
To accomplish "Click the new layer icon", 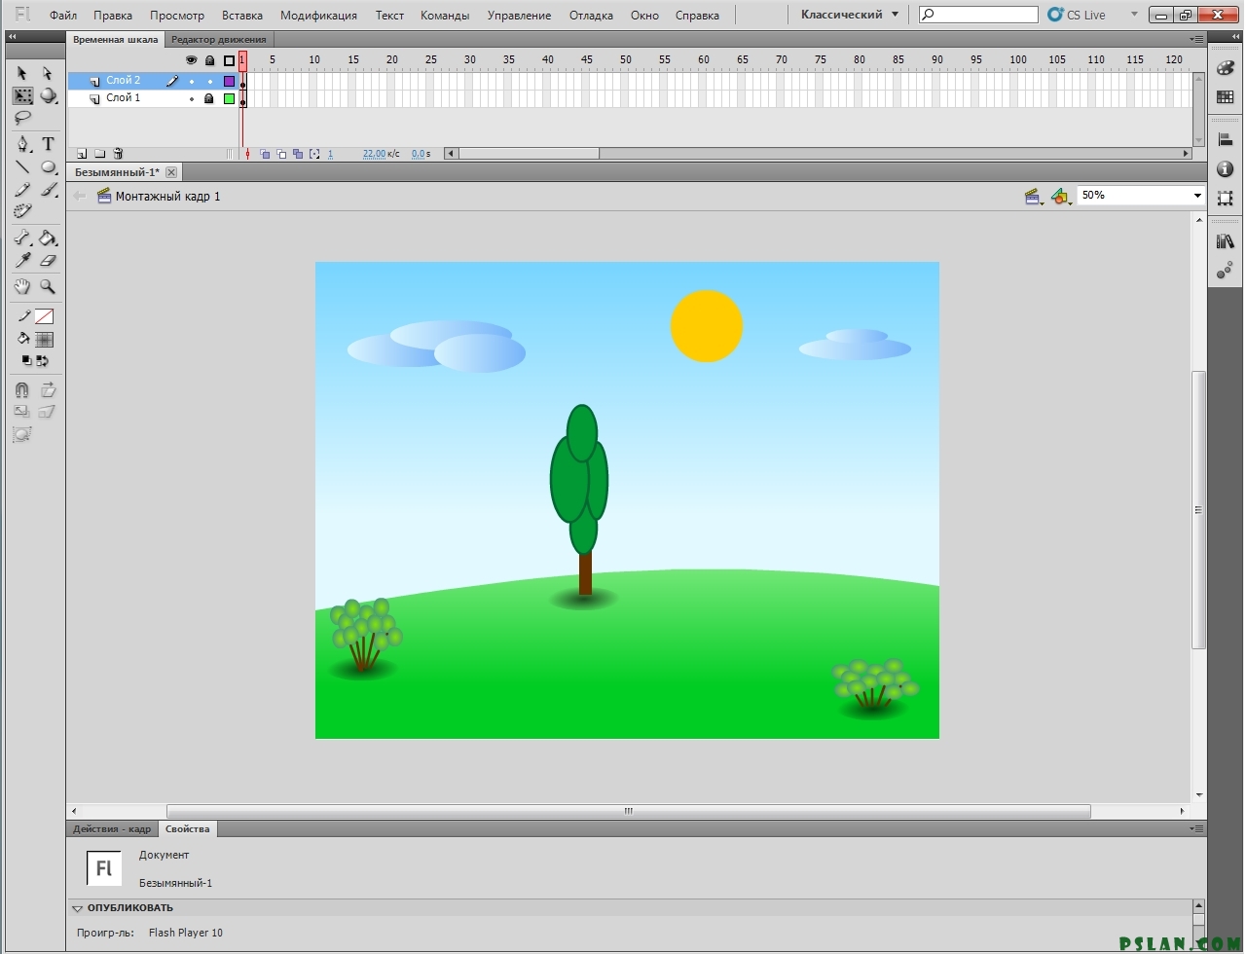I will point(82,154).
